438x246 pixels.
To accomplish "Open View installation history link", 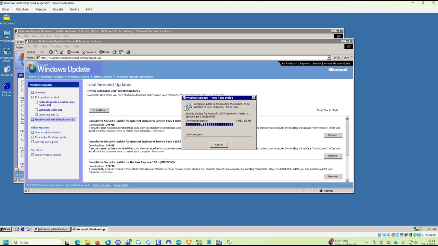I will [48, 132].
